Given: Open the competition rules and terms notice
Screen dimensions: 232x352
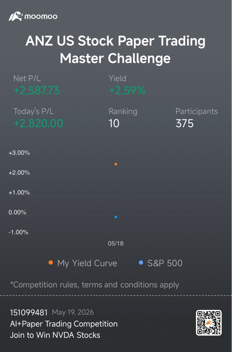Looking at the screenshot, I should 94,285.
